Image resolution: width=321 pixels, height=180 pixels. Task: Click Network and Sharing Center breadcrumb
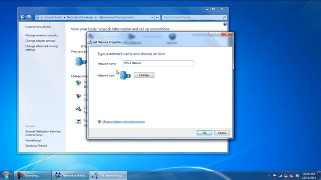pos(116,17)
